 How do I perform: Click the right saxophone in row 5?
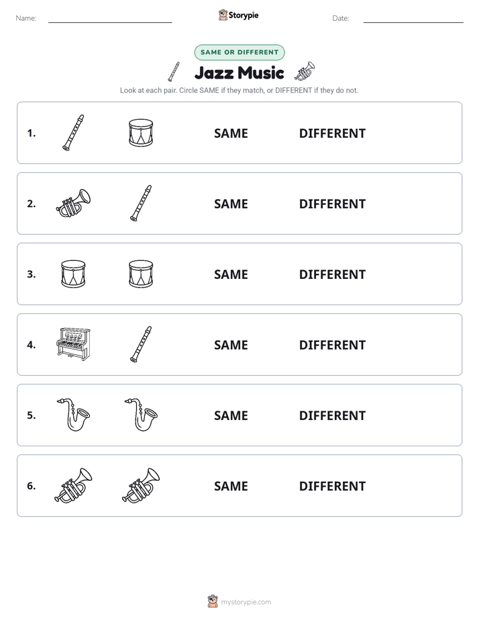tap(141, 415)
